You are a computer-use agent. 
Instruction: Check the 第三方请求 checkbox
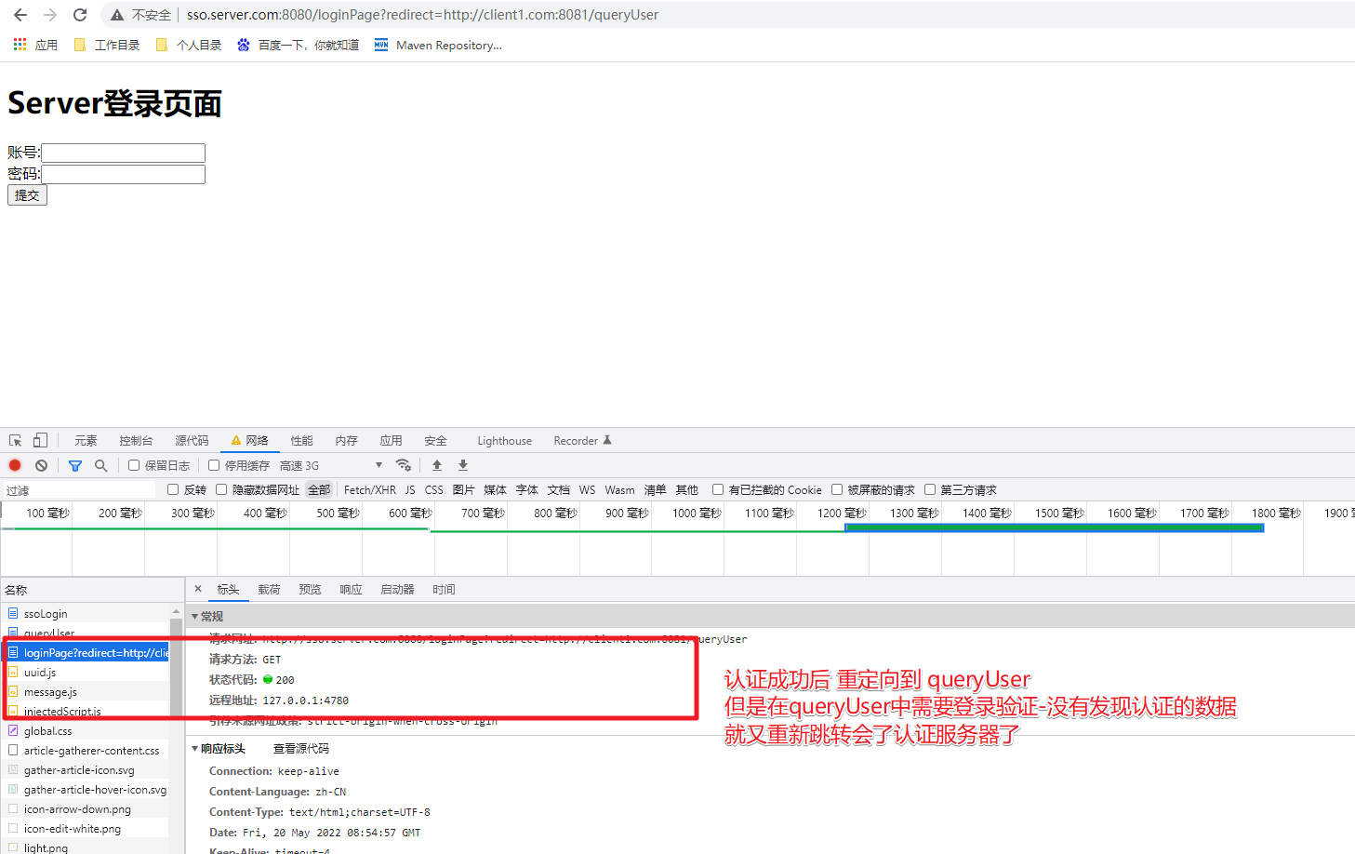coord(930,489)
